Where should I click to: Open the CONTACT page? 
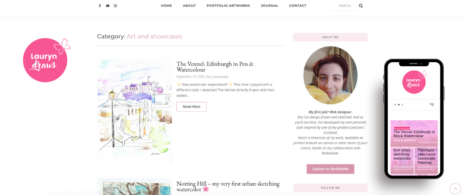(298, 6)
